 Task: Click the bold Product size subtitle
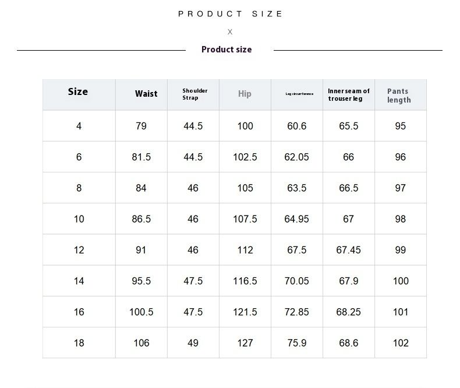coord(227,50)
